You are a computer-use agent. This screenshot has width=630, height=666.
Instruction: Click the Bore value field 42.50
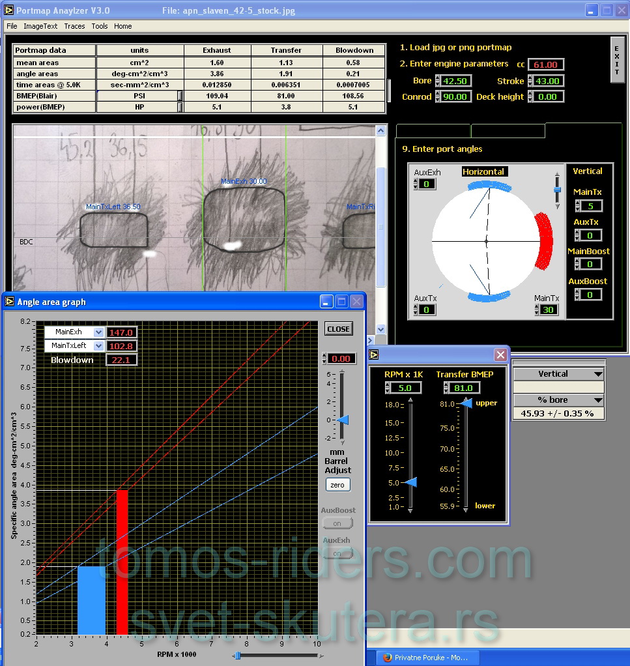click(455, 81)
